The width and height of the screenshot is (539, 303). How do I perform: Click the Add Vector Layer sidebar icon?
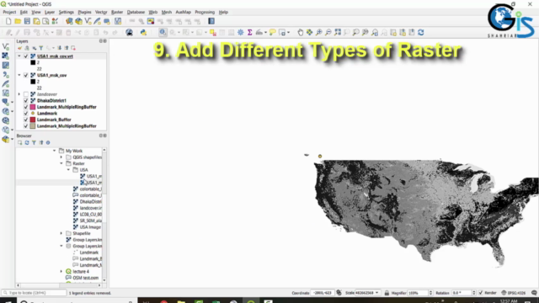pyautogui.click(x=6, y=46)
